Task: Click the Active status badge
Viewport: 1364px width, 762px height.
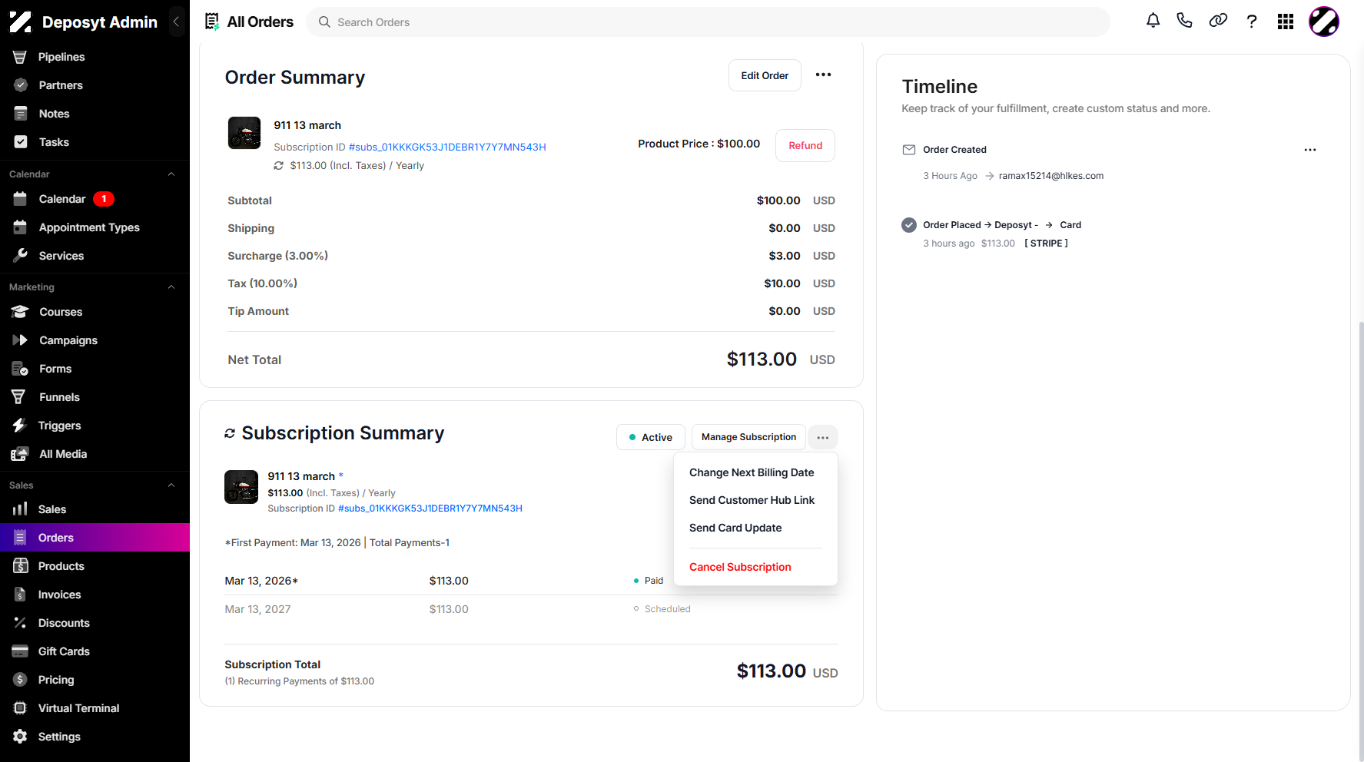Action: tap(650, 437)
